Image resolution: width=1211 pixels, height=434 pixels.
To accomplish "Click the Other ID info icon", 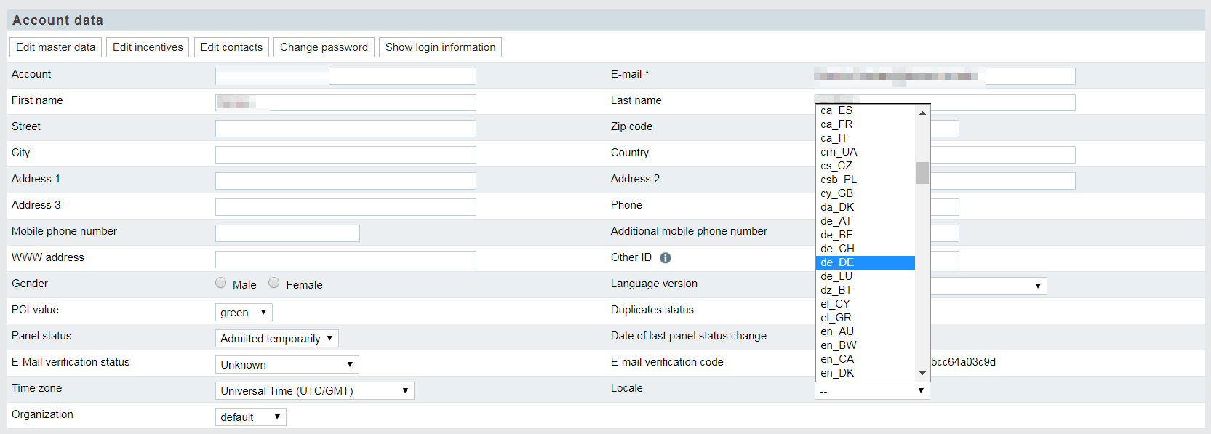I will (x=666, y=258).
